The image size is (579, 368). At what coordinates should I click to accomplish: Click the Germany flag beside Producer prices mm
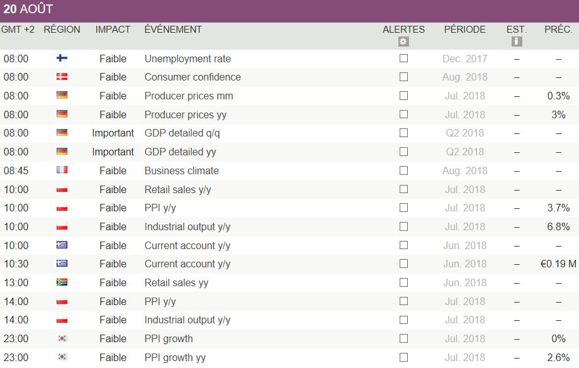tap(62, 96)
